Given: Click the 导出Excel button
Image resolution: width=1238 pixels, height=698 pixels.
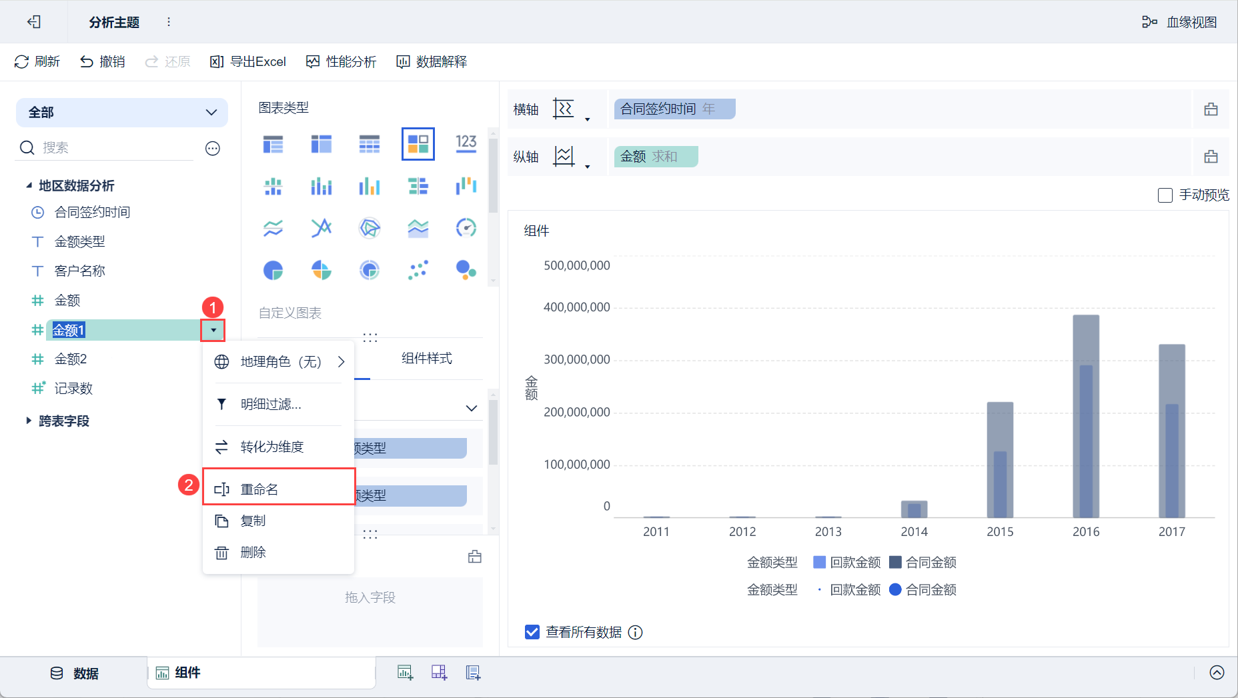Looking at the screenshot, I should [248, 62].
